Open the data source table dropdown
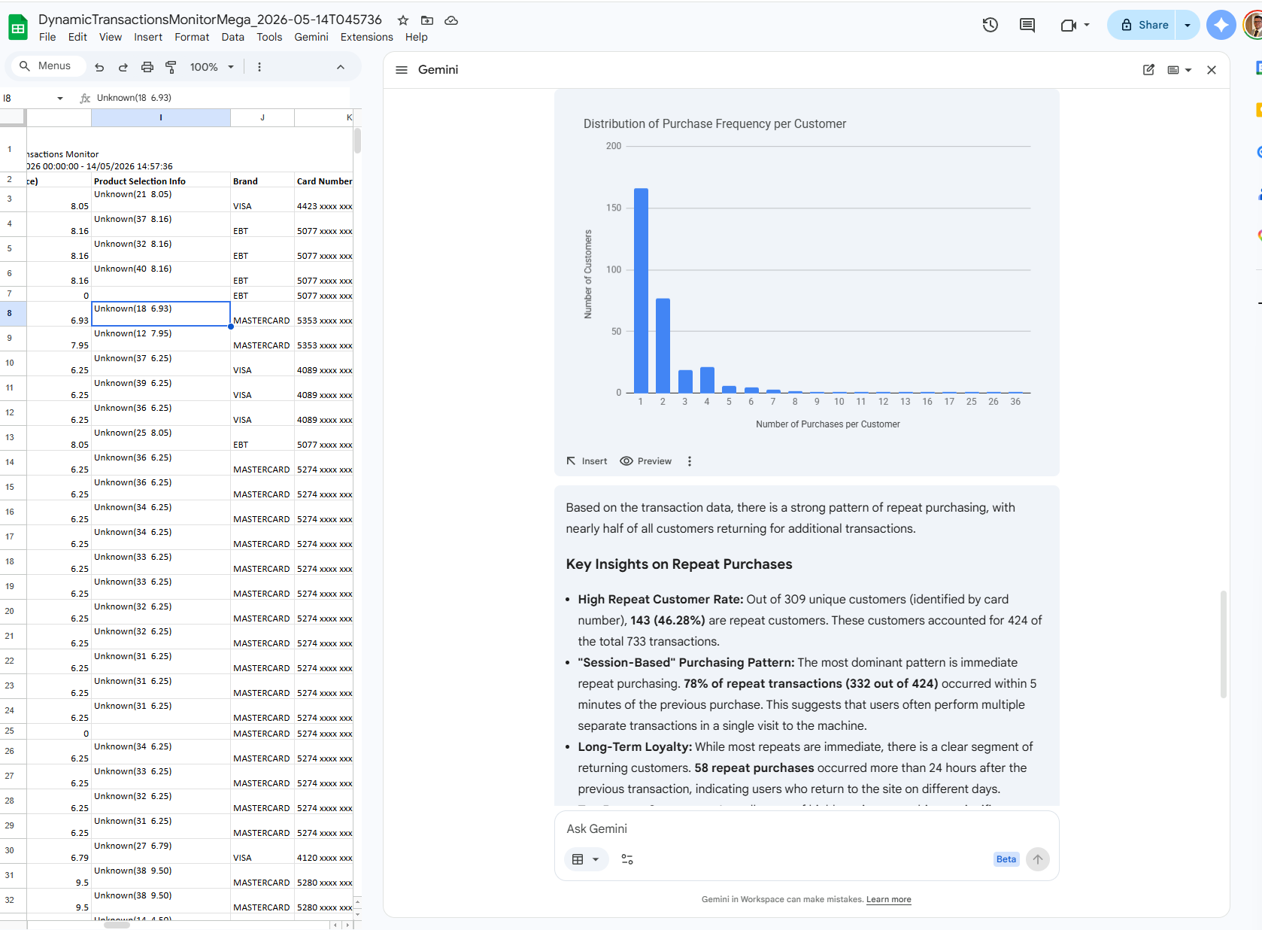 tap(586, 859)
